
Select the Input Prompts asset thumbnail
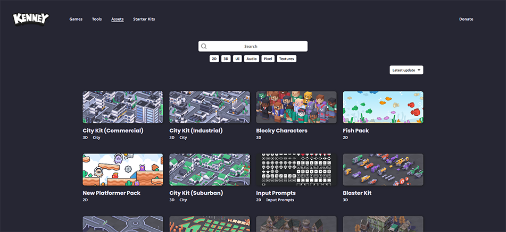(296, 170)
